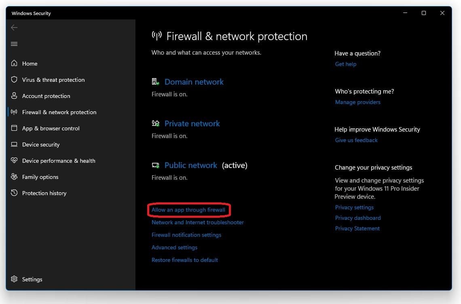Select the Device security laptop icon

point(14,144)
